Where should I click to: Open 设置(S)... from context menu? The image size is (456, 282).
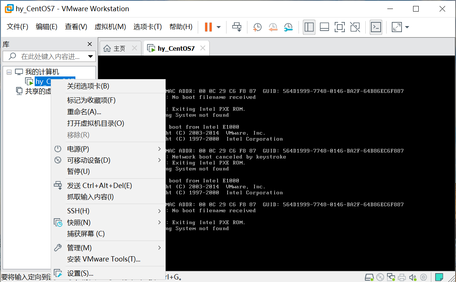(x=108, y=273)
